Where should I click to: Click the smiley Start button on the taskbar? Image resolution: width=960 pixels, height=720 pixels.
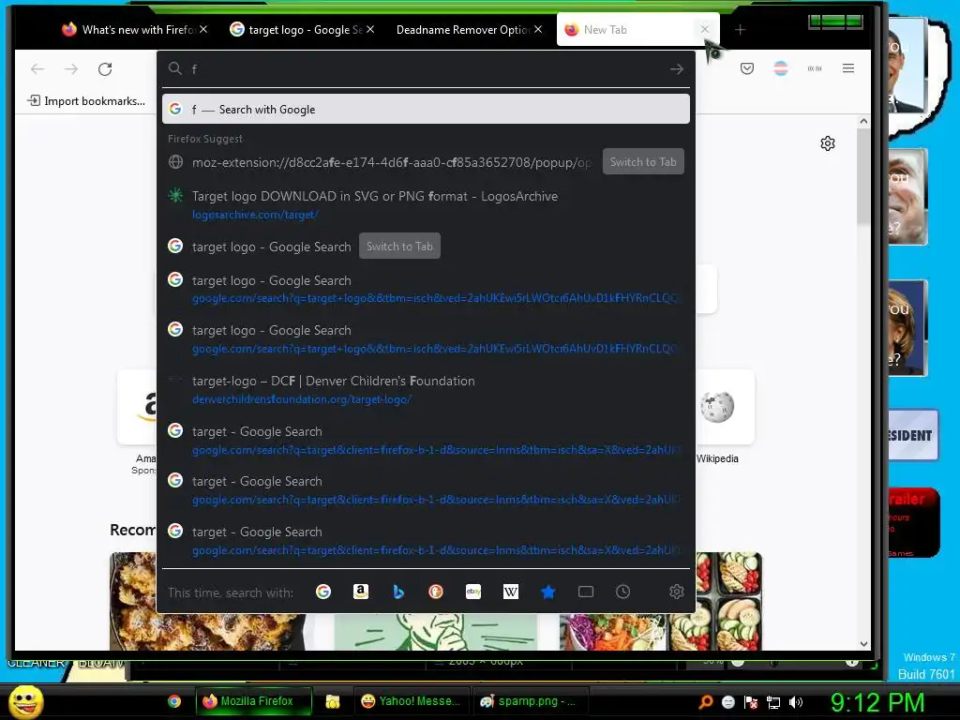click(25, 701)
